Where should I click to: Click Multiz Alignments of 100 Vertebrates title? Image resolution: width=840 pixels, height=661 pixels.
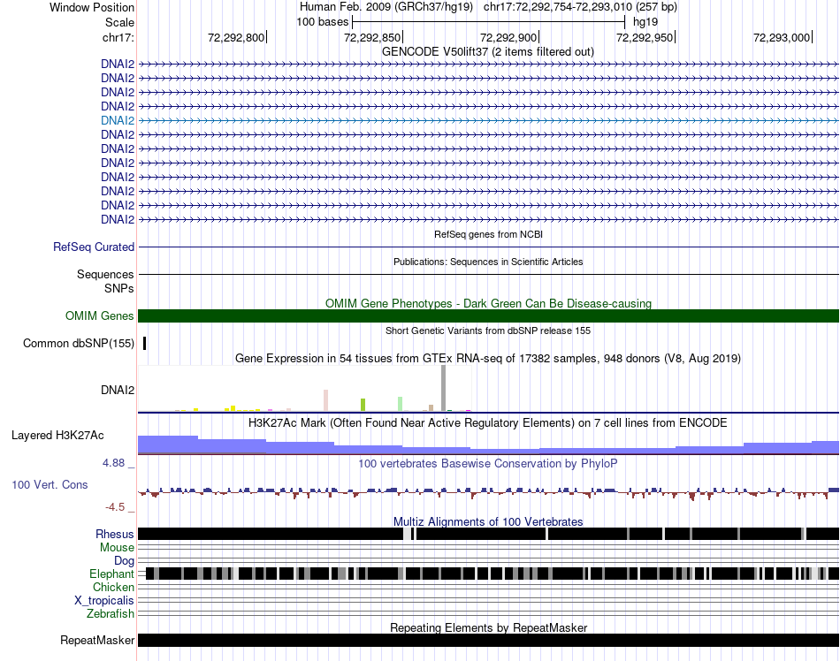pos(488,521)
